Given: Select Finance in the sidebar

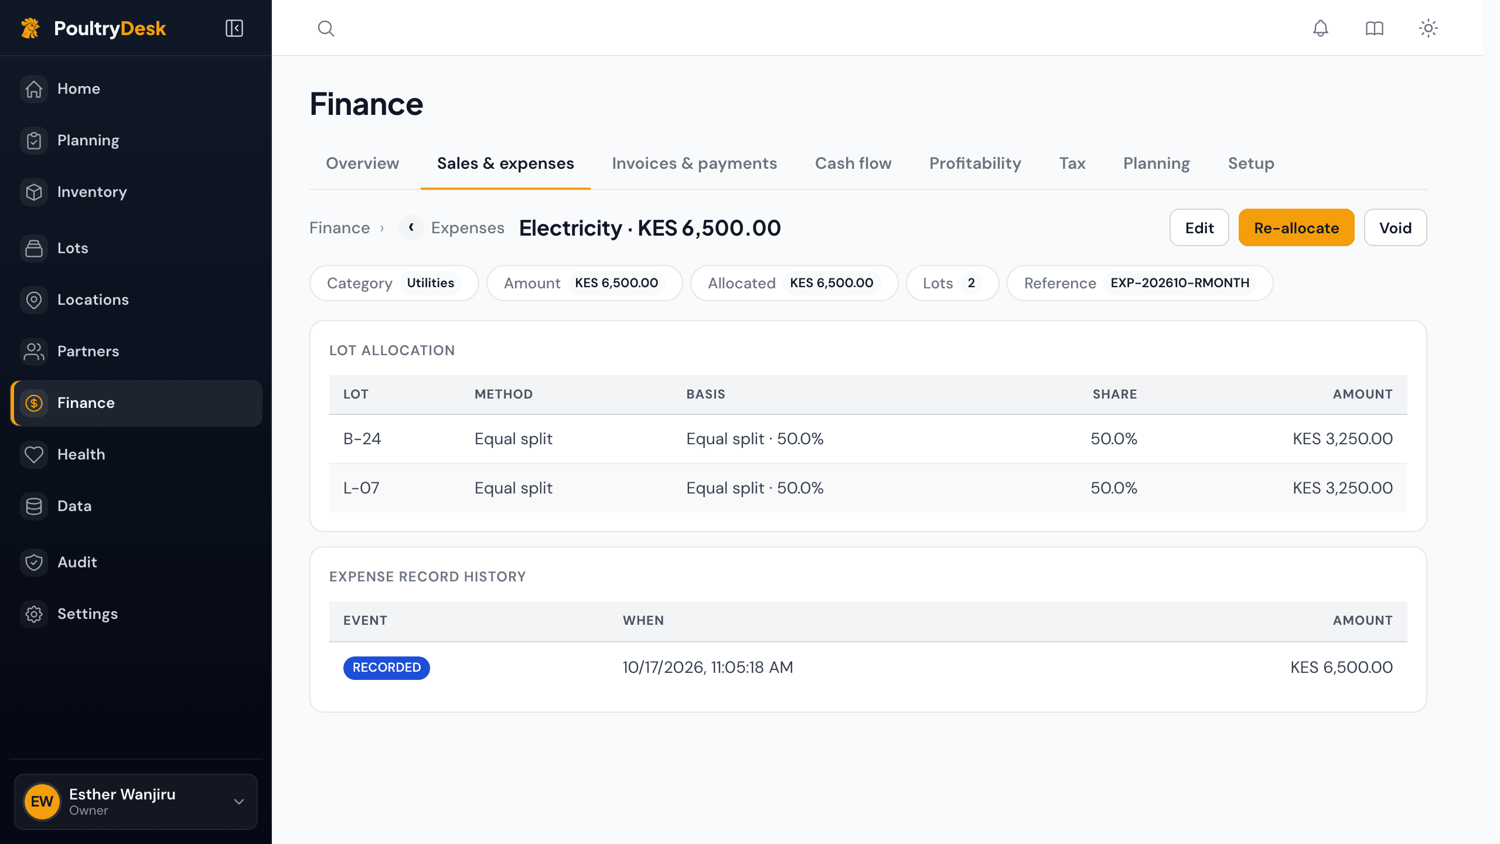Looking at the screenshot, I should tap(136, 403).
